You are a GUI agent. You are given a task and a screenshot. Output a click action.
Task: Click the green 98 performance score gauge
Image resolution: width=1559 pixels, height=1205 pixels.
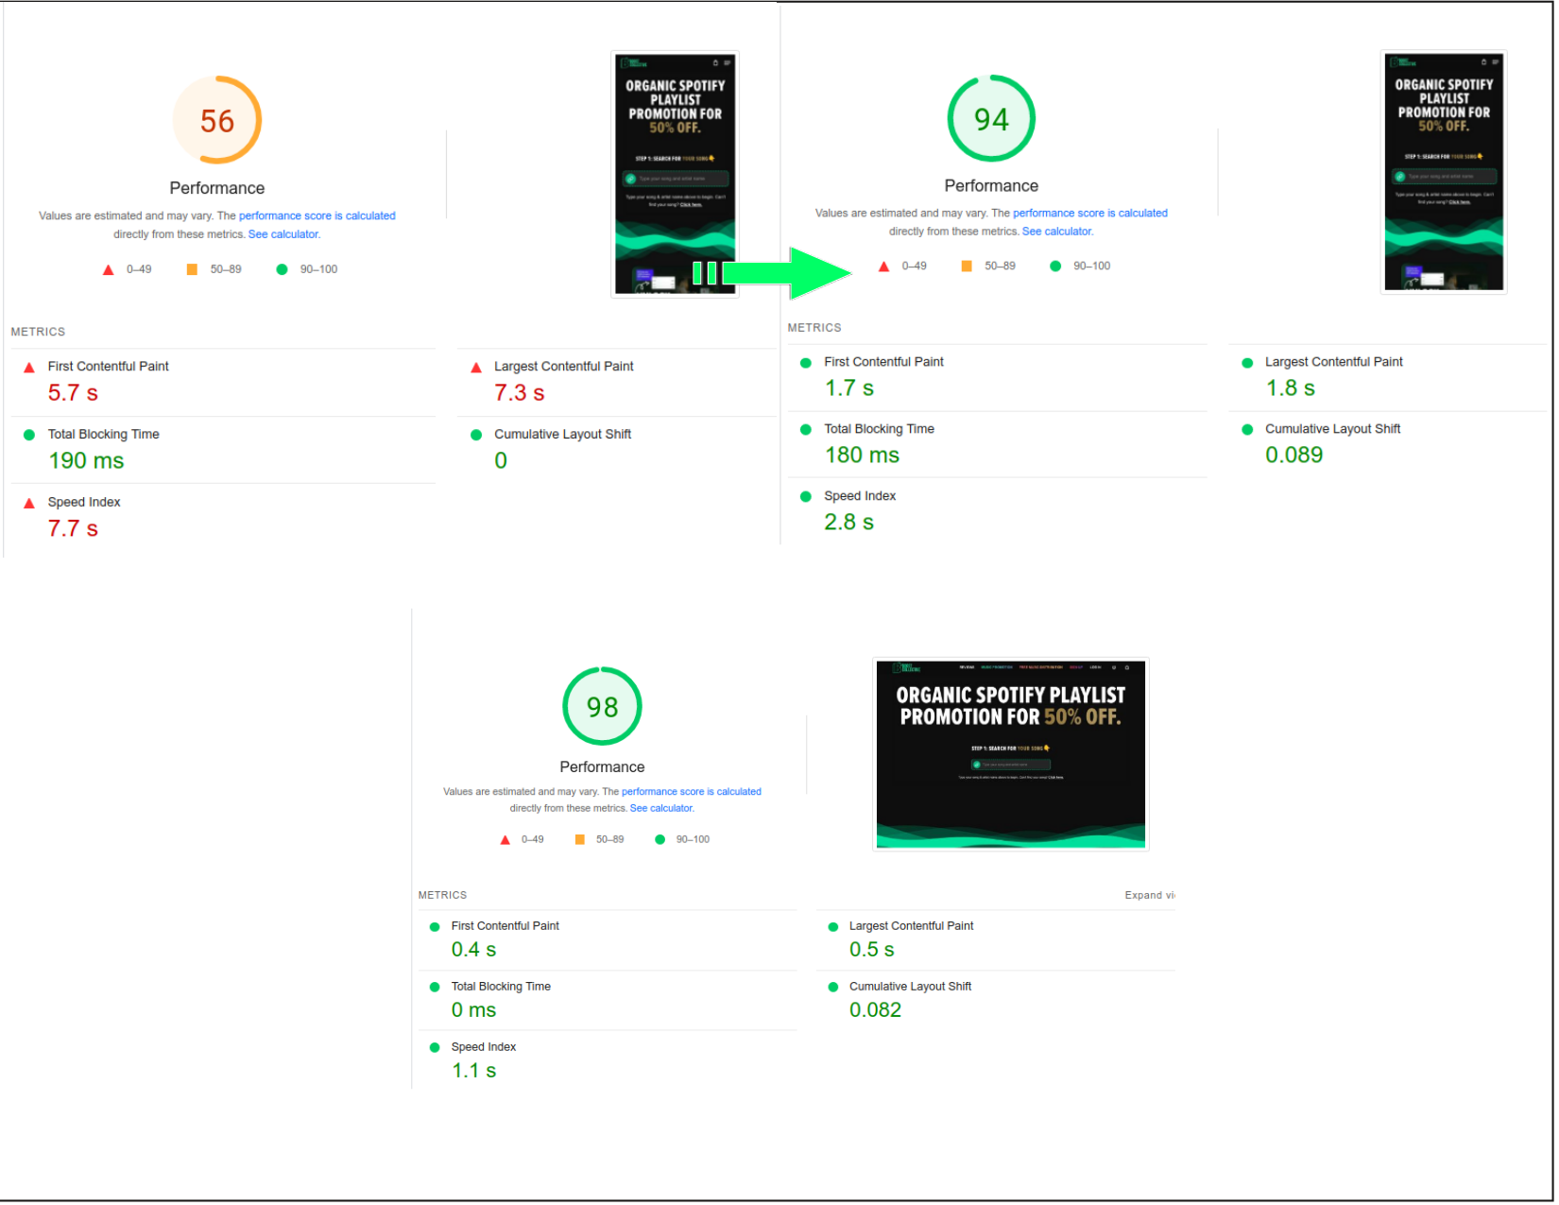click(x=602, y=706)
